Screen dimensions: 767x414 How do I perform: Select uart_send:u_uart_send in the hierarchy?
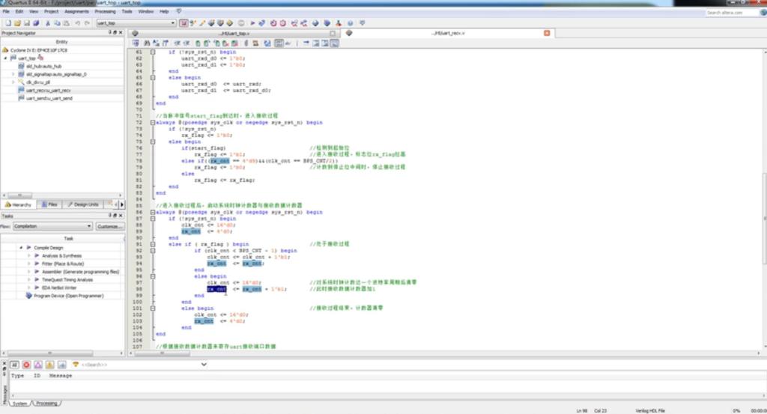[49, 98]
